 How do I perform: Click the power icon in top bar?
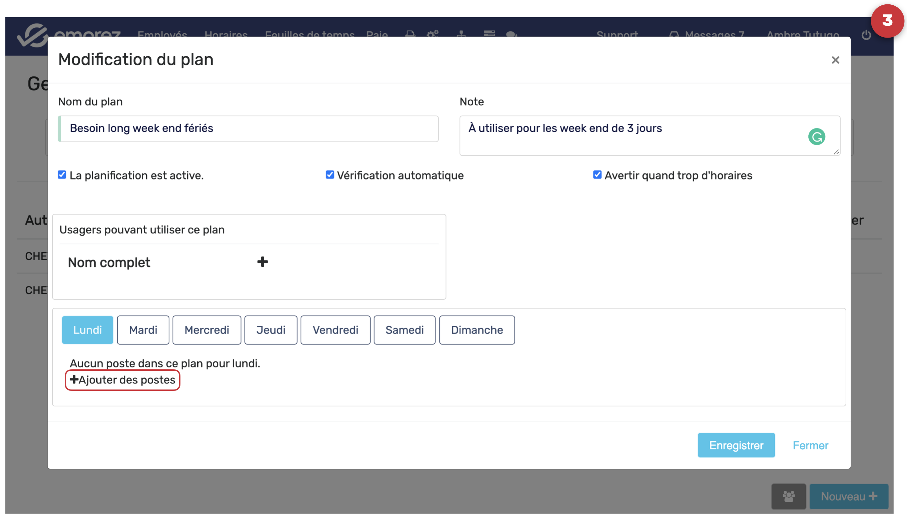[x=866, y=35]
